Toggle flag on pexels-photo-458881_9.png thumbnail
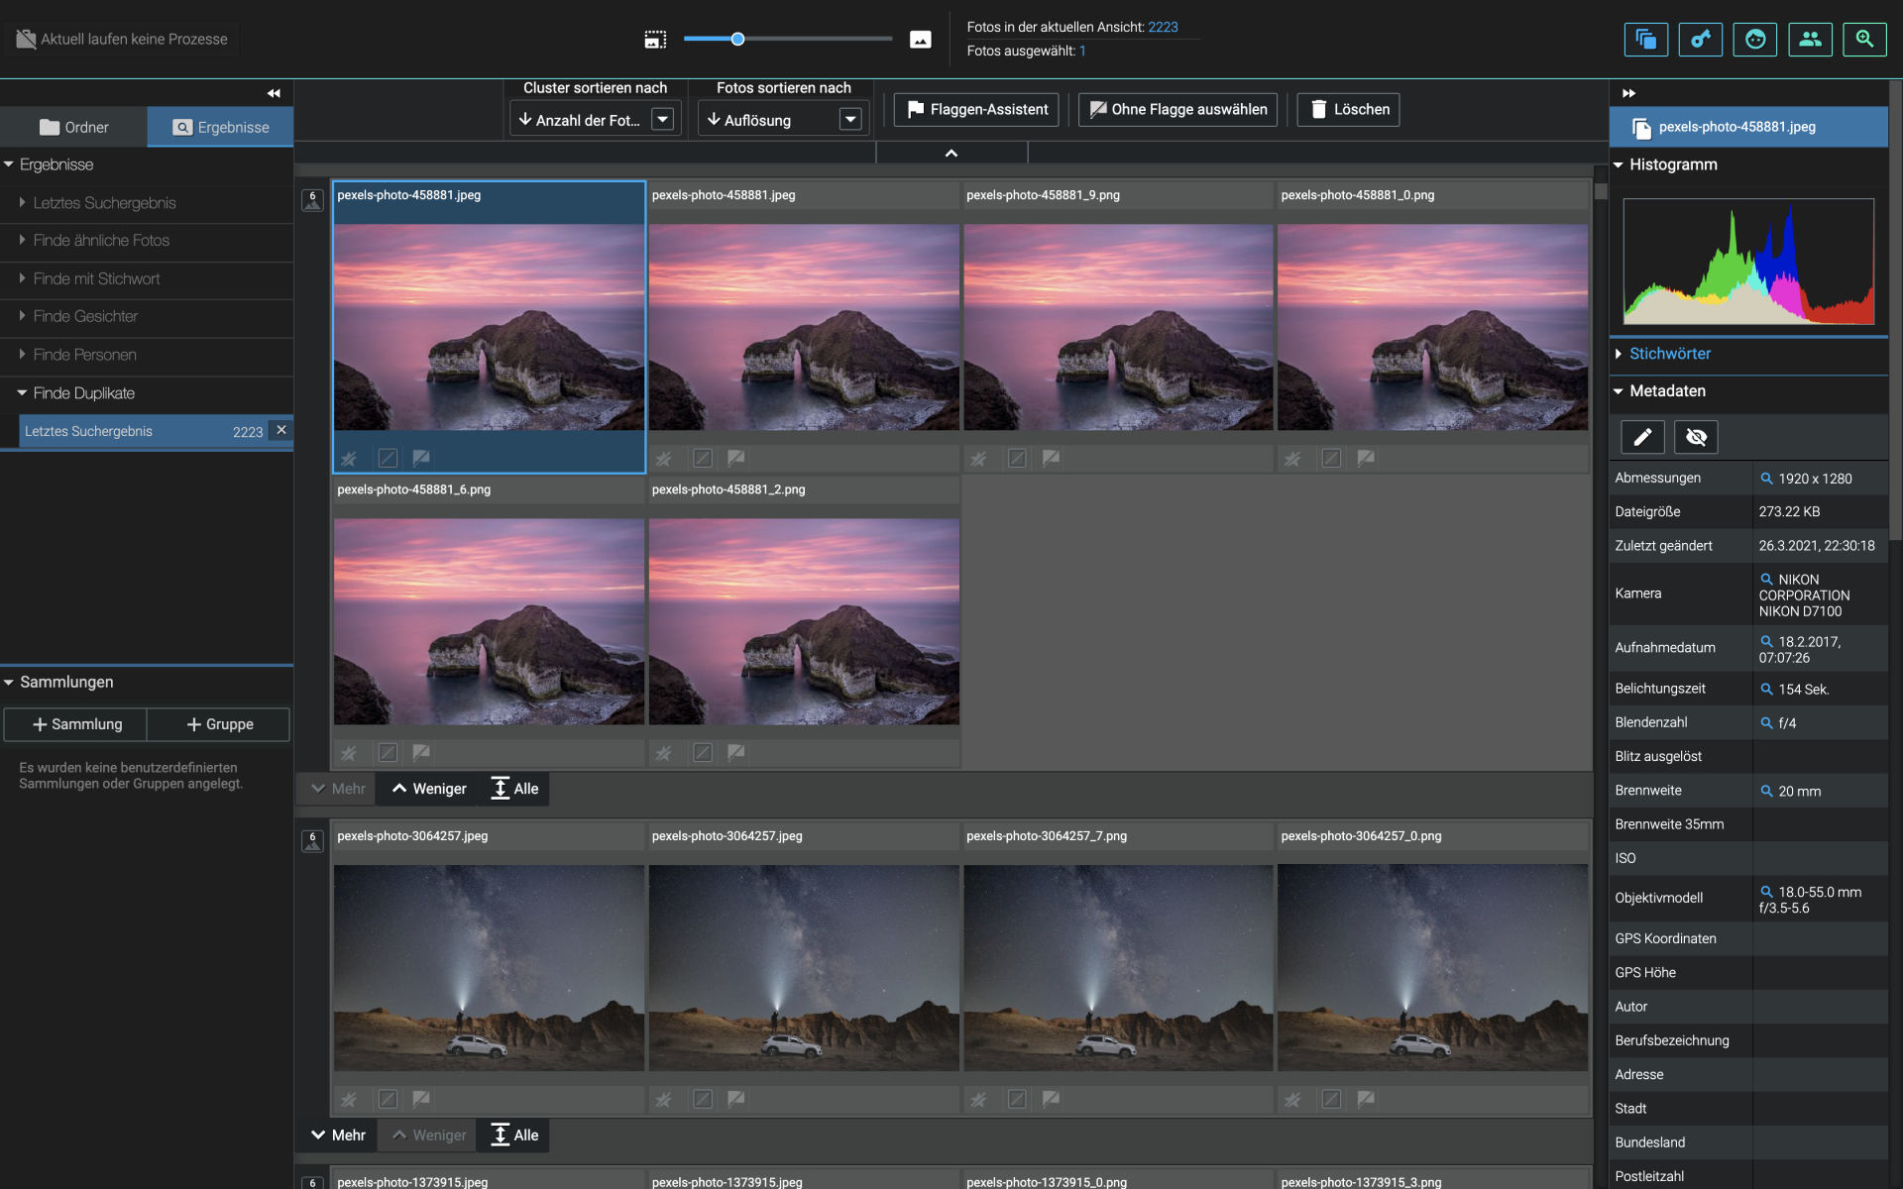1903x1189 pixels. [1051, 458]
